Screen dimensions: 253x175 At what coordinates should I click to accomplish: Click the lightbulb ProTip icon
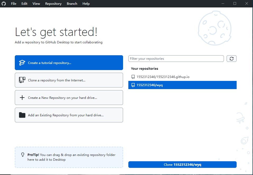click(x=23, y=155)
